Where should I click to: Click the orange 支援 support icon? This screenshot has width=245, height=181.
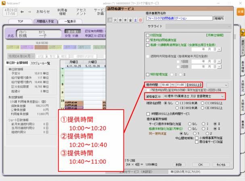pos(240,12)
